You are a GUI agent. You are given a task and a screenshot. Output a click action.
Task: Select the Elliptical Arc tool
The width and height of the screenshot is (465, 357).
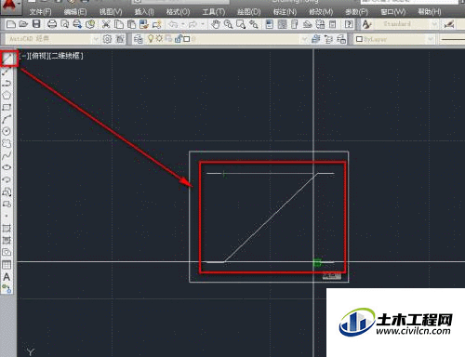point(7,179)
